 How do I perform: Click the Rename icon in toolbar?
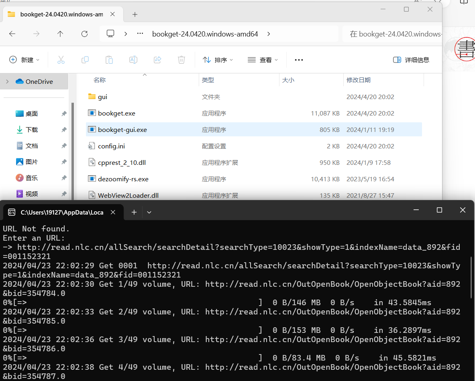tap(133, 60)
